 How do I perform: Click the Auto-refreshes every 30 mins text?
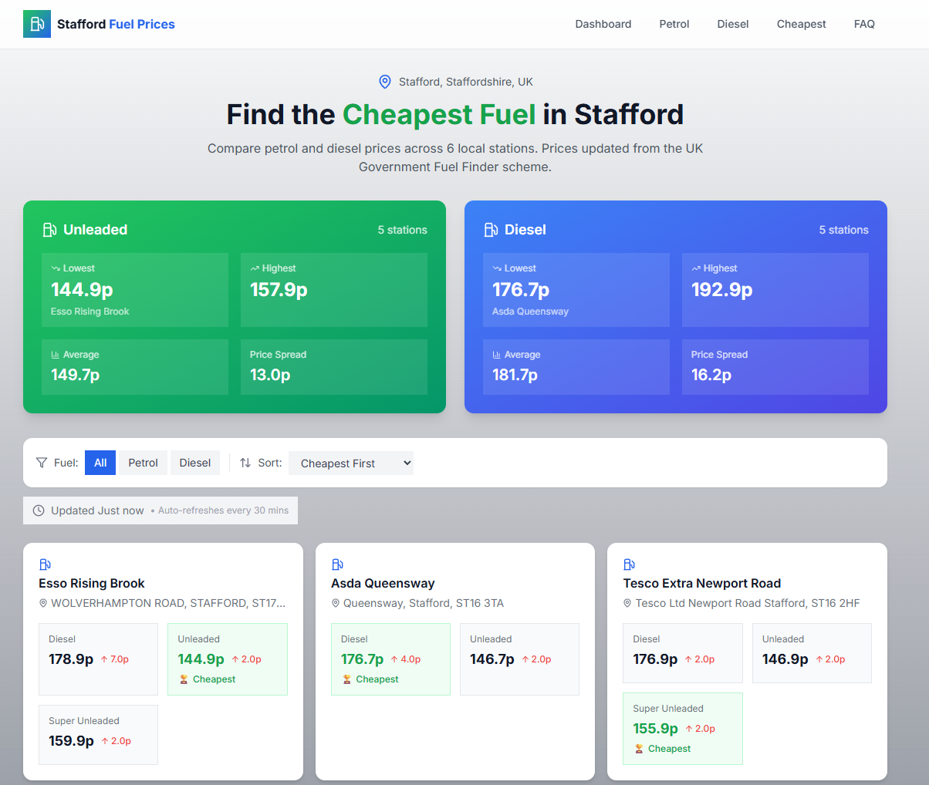[223, 510]
